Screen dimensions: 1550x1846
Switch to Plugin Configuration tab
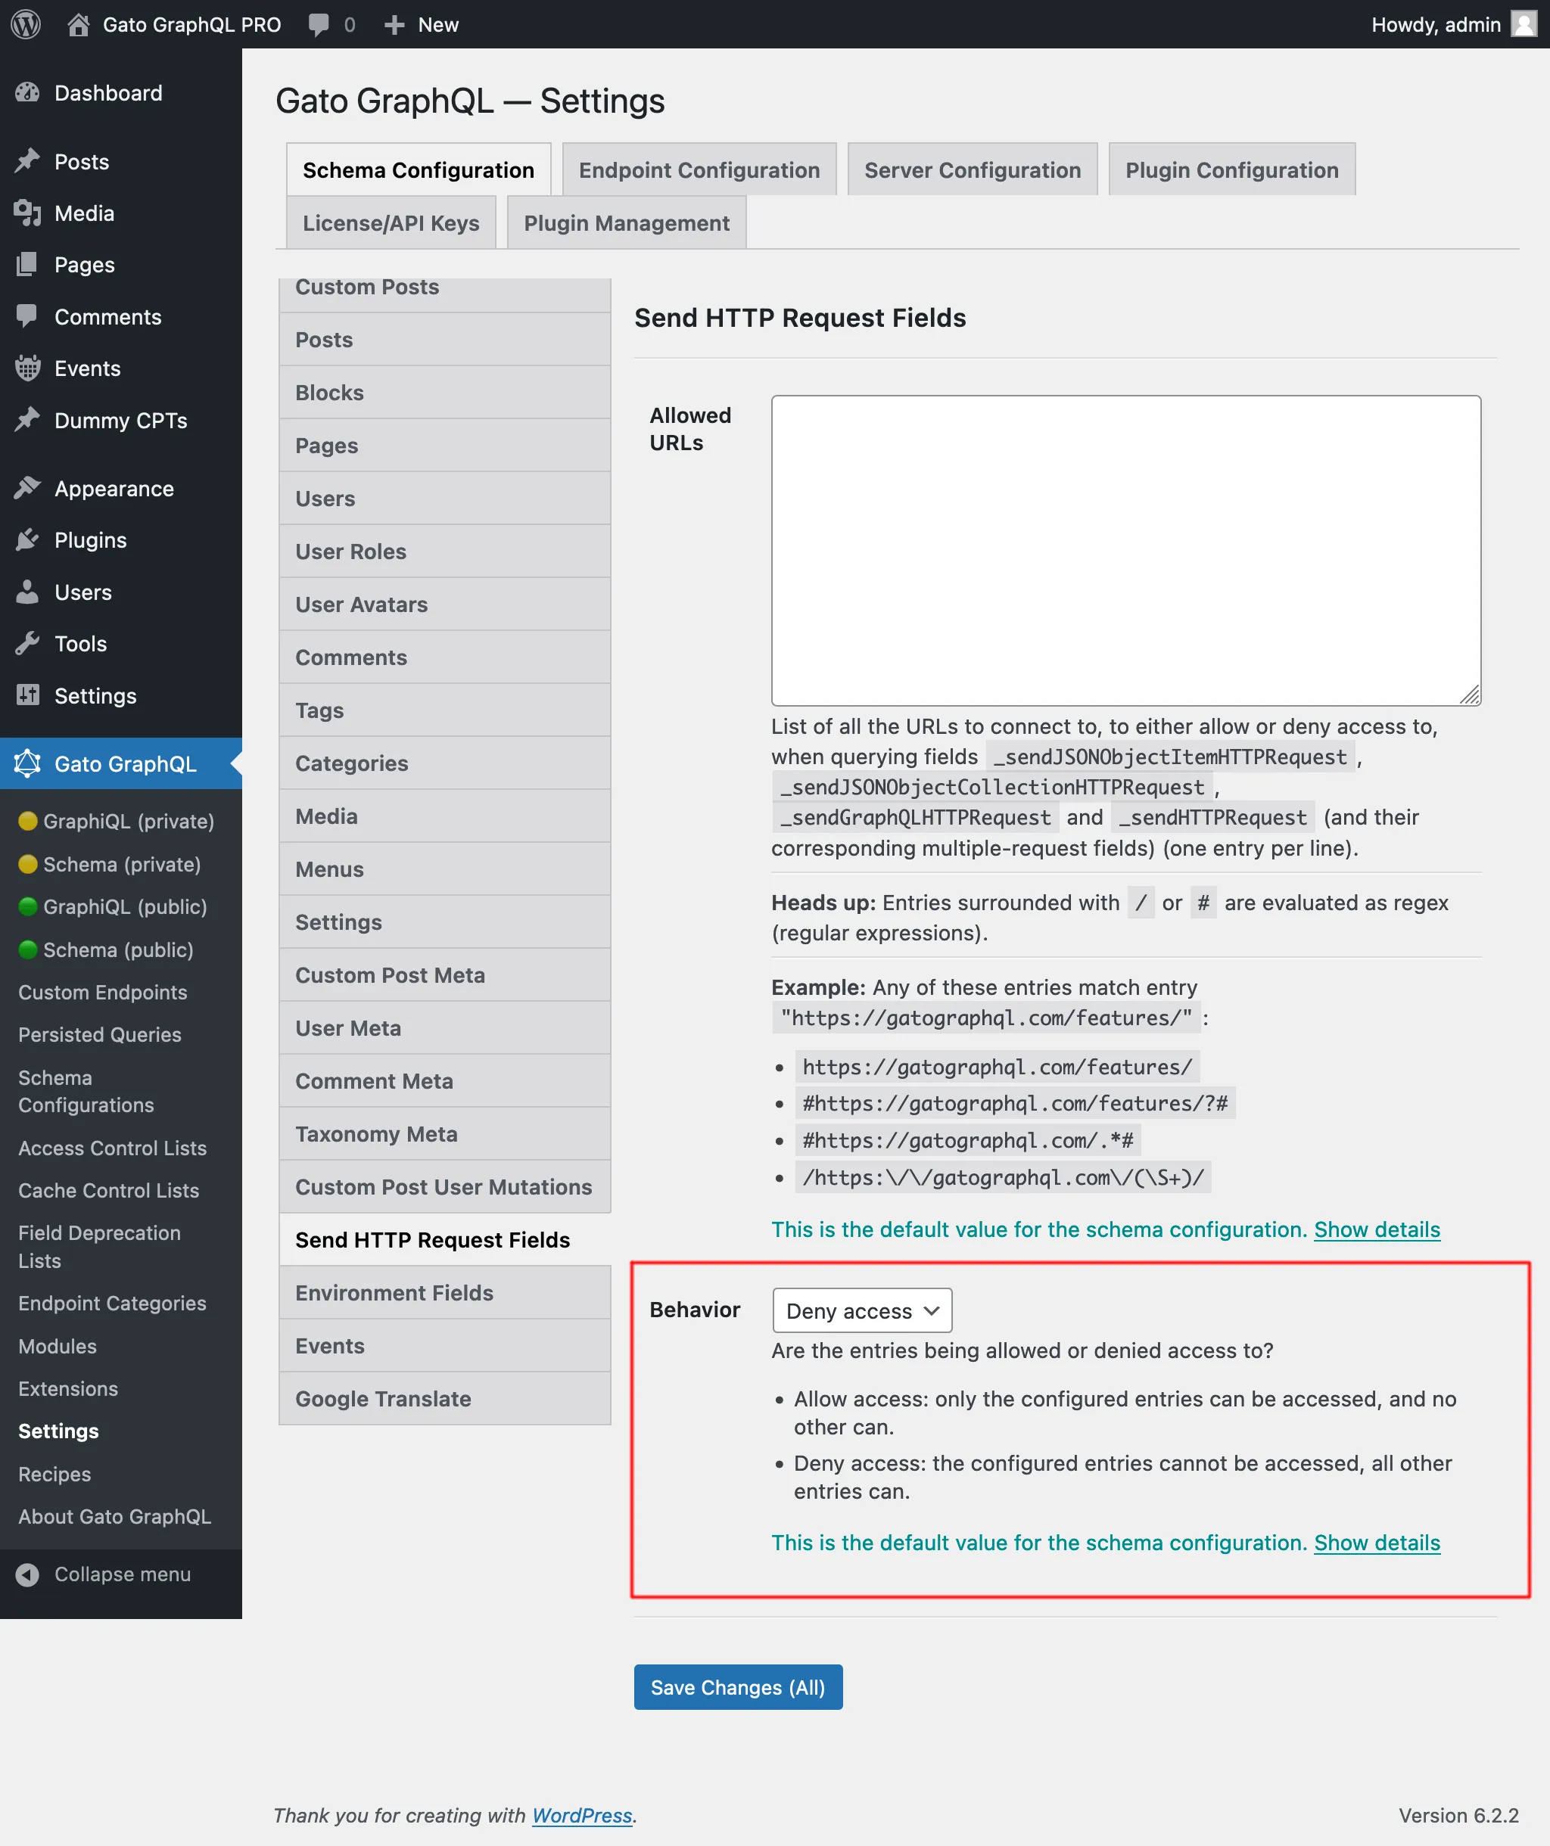click(1231, 169)
